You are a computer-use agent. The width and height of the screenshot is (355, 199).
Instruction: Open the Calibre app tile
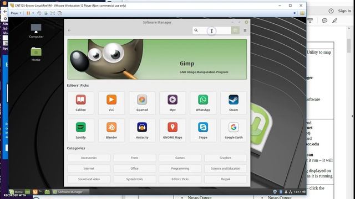coord(80,103)
